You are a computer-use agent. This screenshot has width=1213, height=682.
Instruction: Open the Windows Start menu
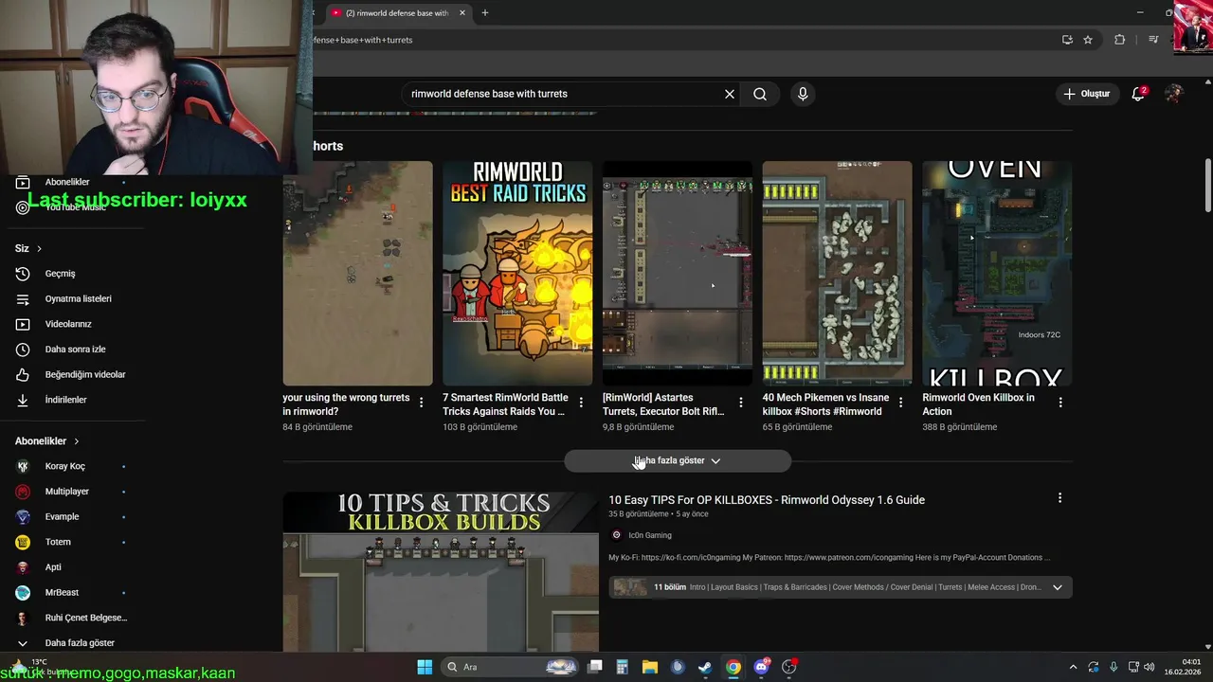point(425,667)
